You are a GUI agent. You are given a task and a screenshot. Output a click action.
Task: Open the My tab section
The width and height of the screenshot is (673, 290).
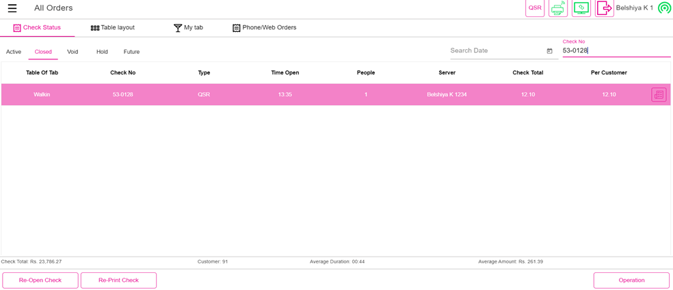coord(188,28)
